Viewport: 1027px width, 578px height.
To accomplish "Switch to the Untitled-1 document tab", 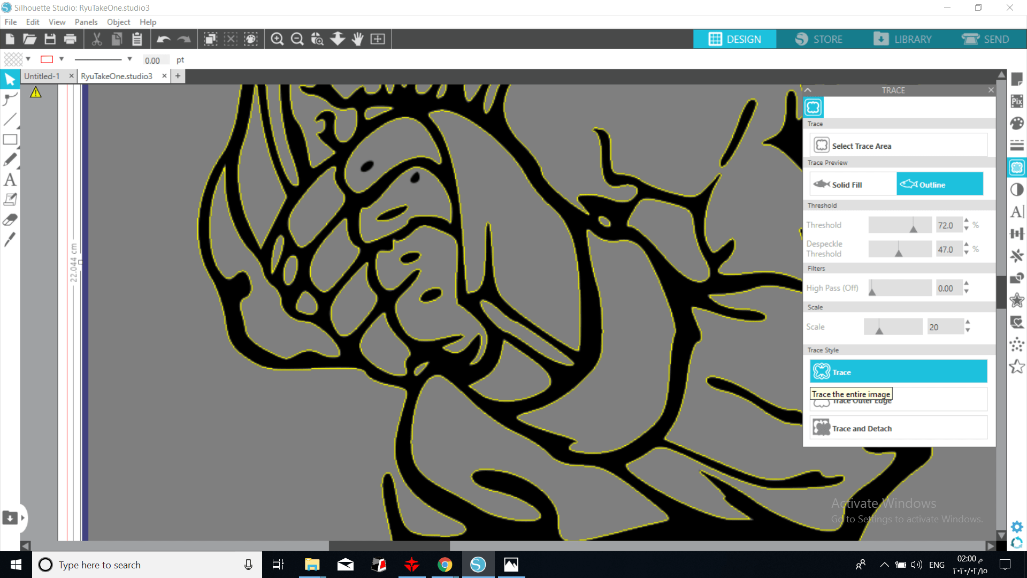I will pyautogui.click(x=42, y=76).
